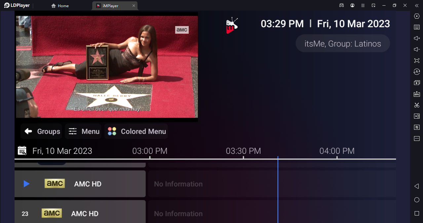Open the LDPlayer hamburger menu

363,5
